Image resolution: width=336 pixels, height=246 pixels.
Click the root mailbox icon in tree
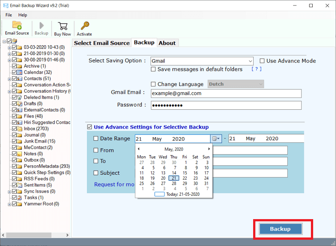tap(14, 41)
